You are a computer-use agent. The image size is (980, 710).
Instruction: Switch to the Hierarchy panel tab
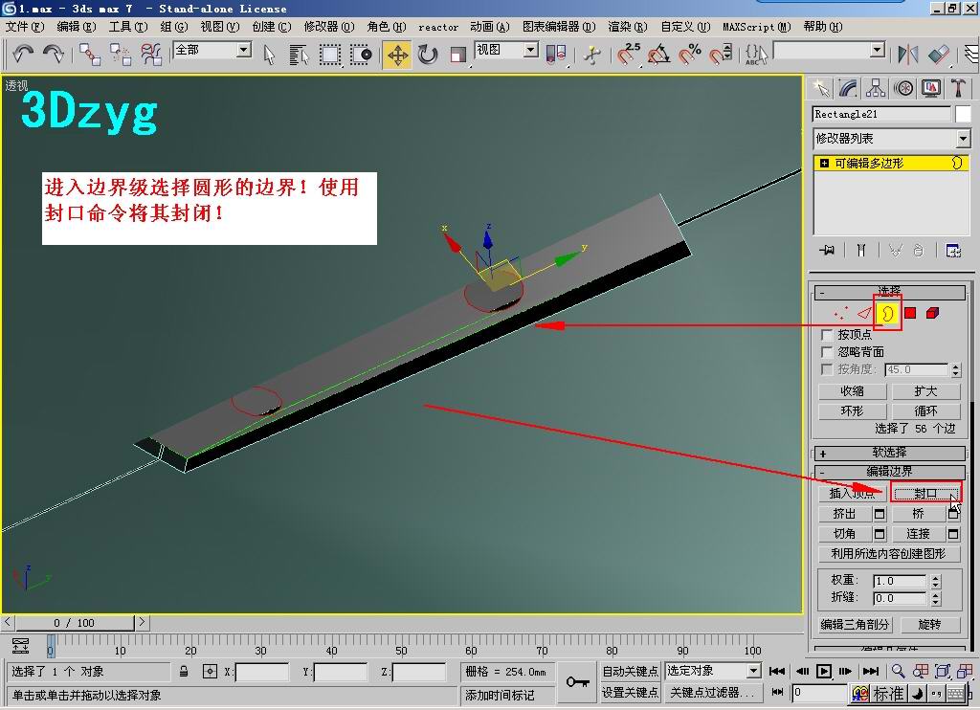point(876,88)
